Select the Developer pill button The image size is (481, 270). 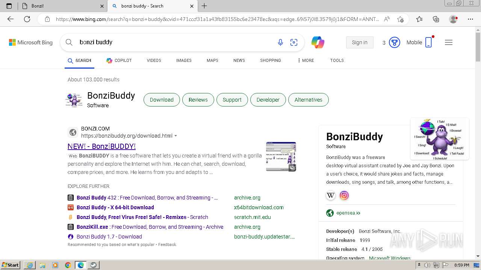coord(268,100)
